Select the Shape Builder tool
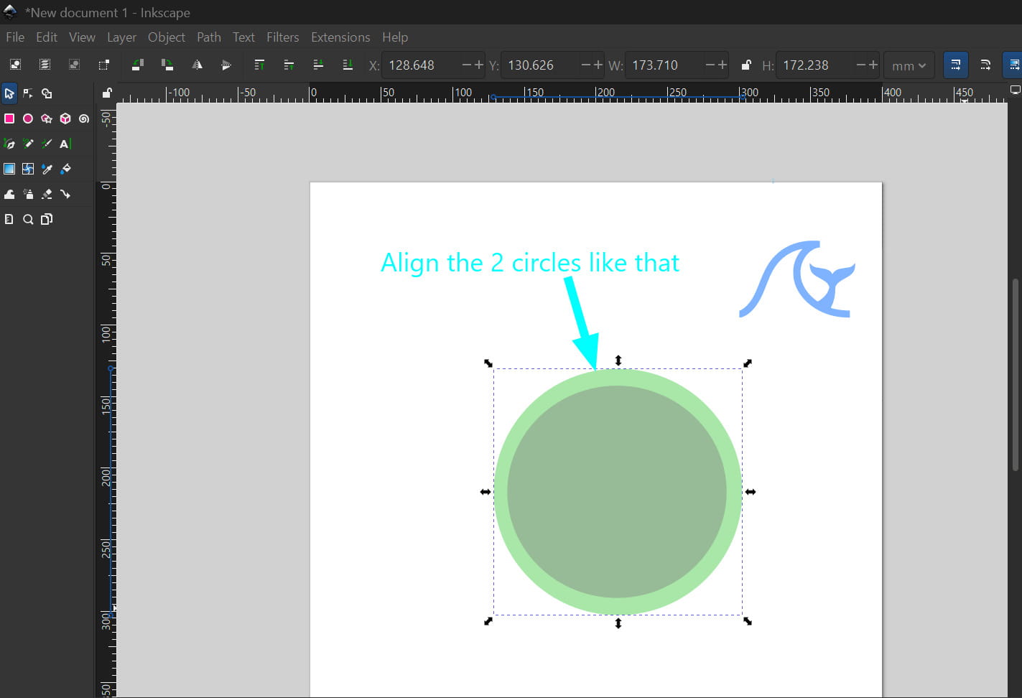Viewport: 1022px width, 698px height. pyautogui.click(x=47, y=93)
